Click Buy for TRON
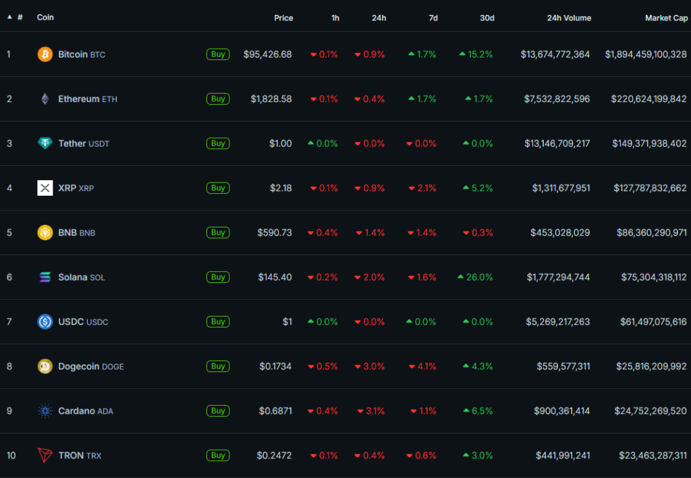Image resolution: width=691 pixels, height=478 pixels. pos(217,455)
